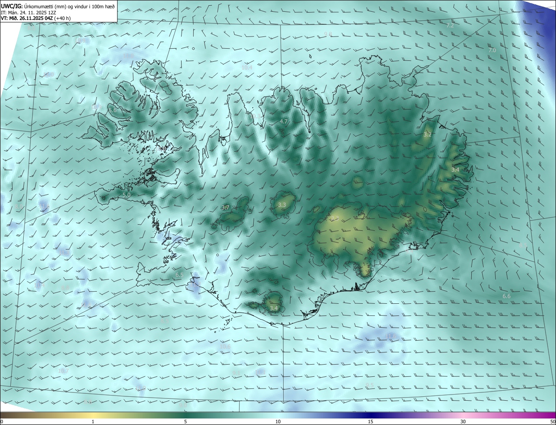Click the '30' tick on the colour scale
Image resolution: width=556 pixels, height=425 pixels.
click(x=463, y=422)
